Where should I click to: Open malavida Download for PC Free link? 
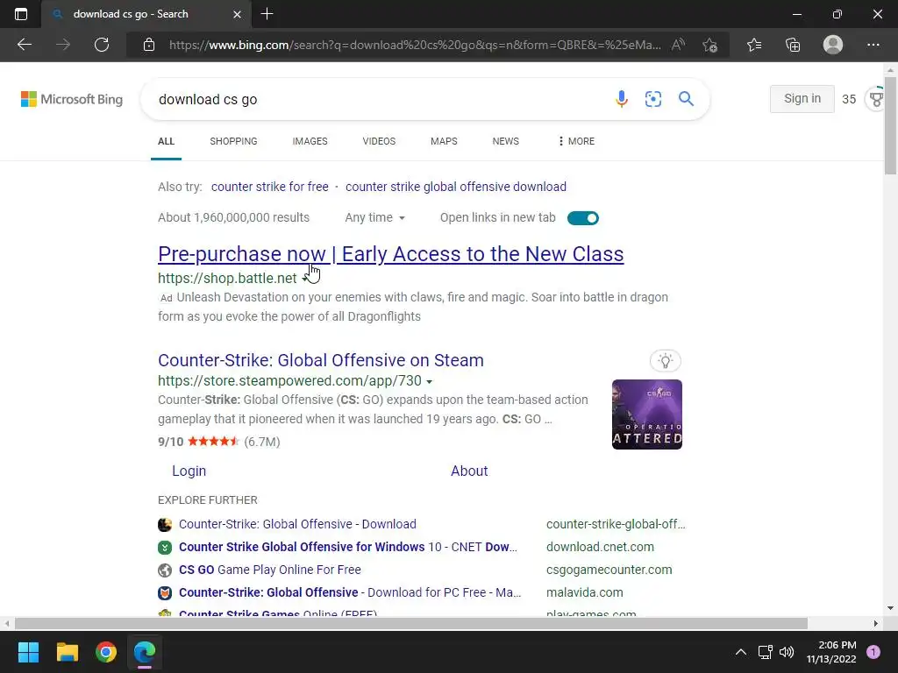pos(350,592)
